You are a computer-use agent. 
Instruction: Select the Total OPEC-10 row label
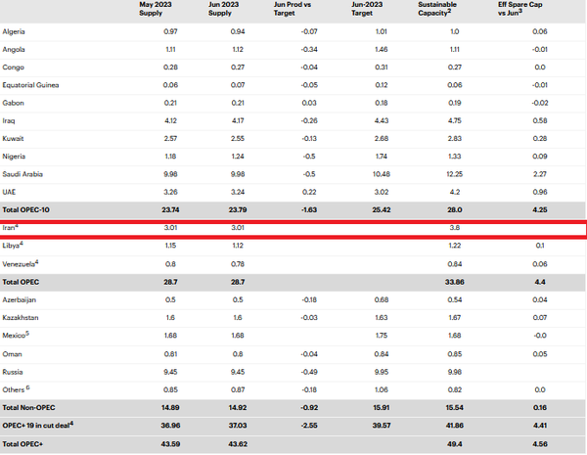tap(30, 209)
